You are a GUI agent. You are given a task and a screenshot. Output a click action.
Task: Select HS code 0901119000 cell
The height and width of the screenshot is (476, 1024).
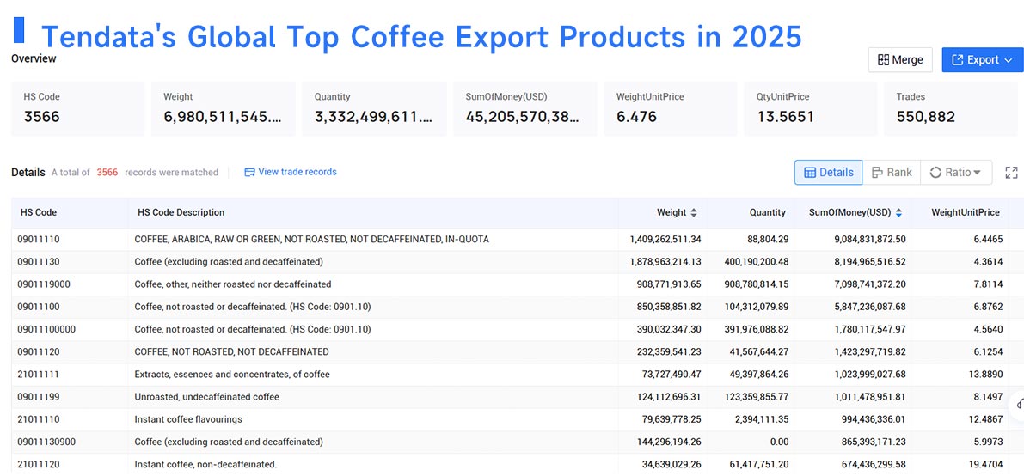[x=70, y=284]
